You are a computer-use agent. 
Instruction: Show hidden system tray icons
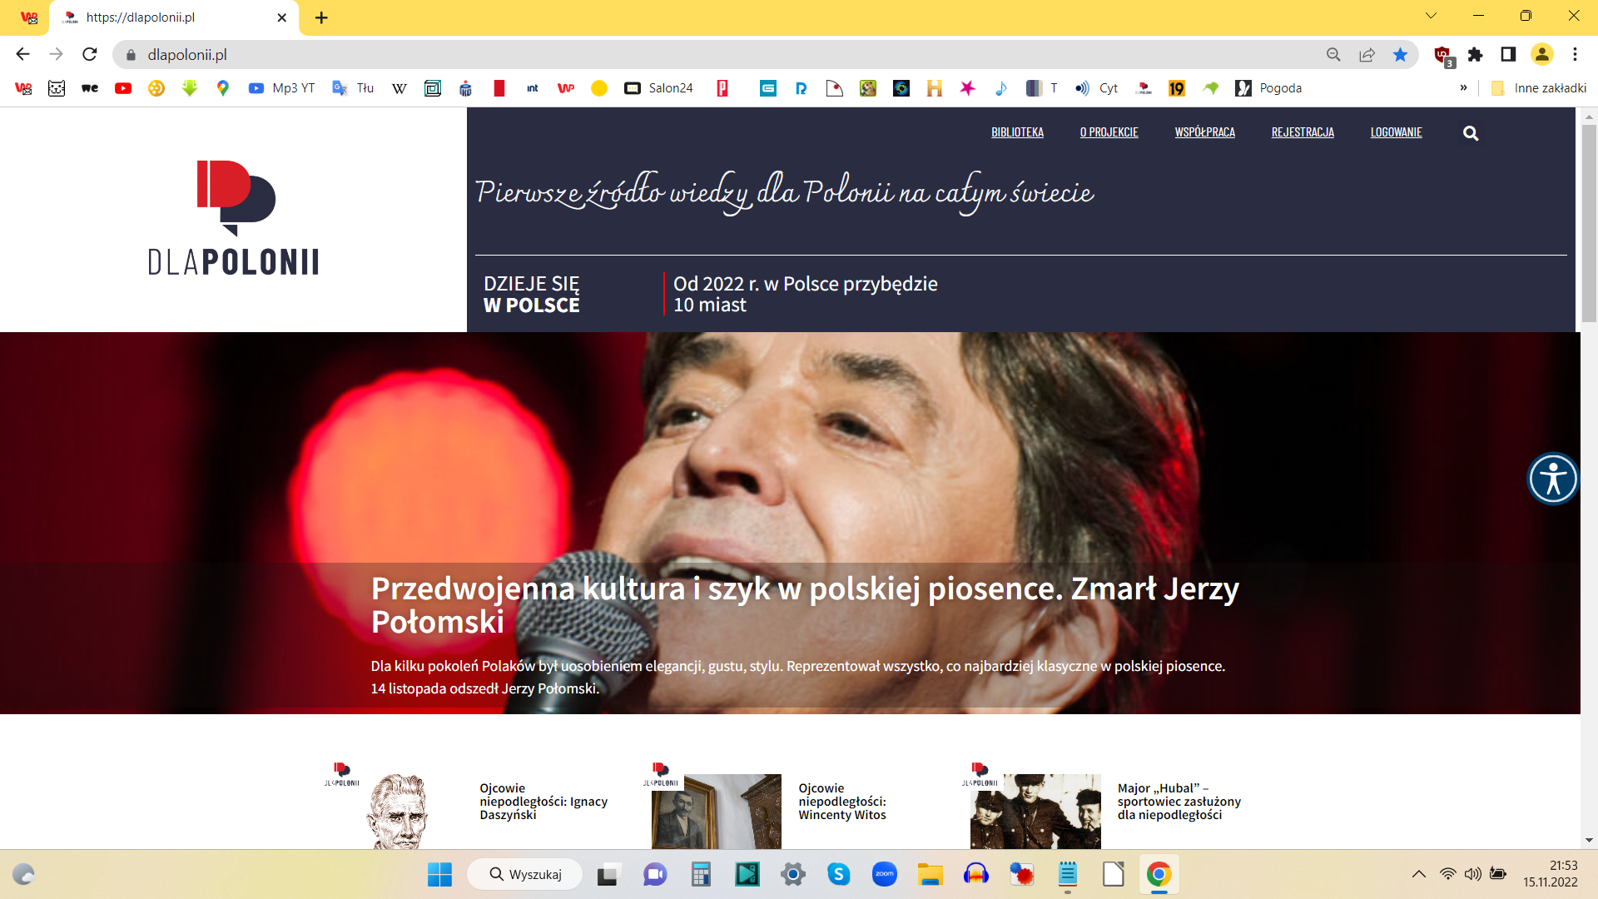click(x=1419, y=874)
